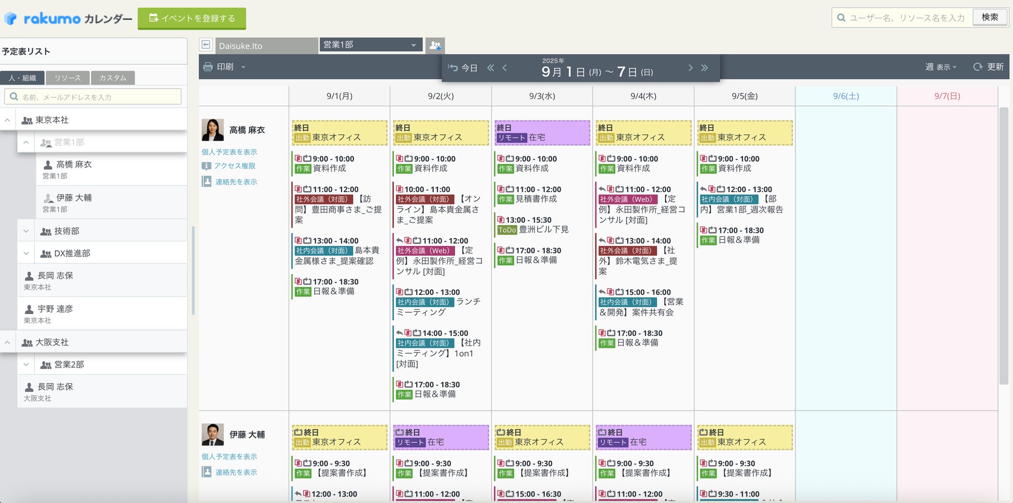1013x503 pixels.
Task: Open 高橋 9/1 11:00 豊田商事 meeting
Action: (x=339, y=205)
